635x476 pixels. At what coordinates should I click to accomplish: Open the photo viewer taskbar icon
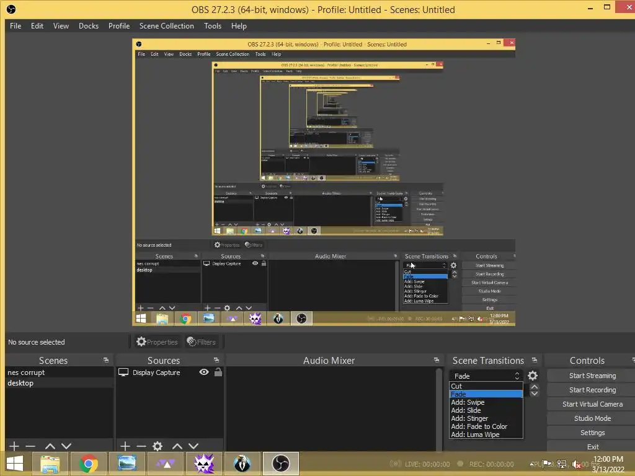point(127,464)
